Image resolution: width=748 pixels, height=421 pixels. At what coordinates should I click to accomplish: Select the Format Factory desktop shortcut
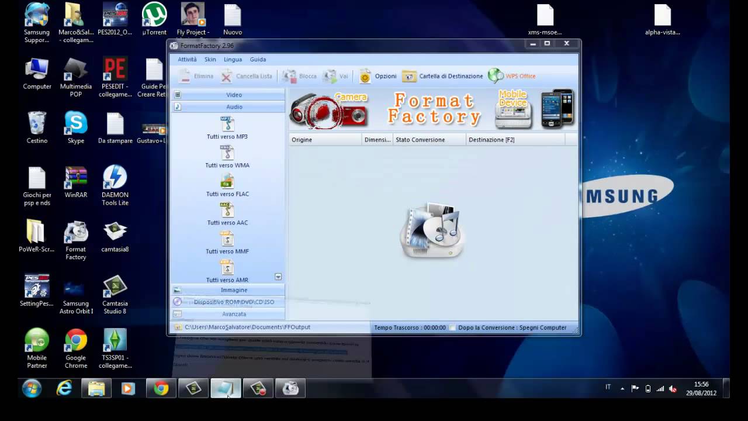click(76, 240)
